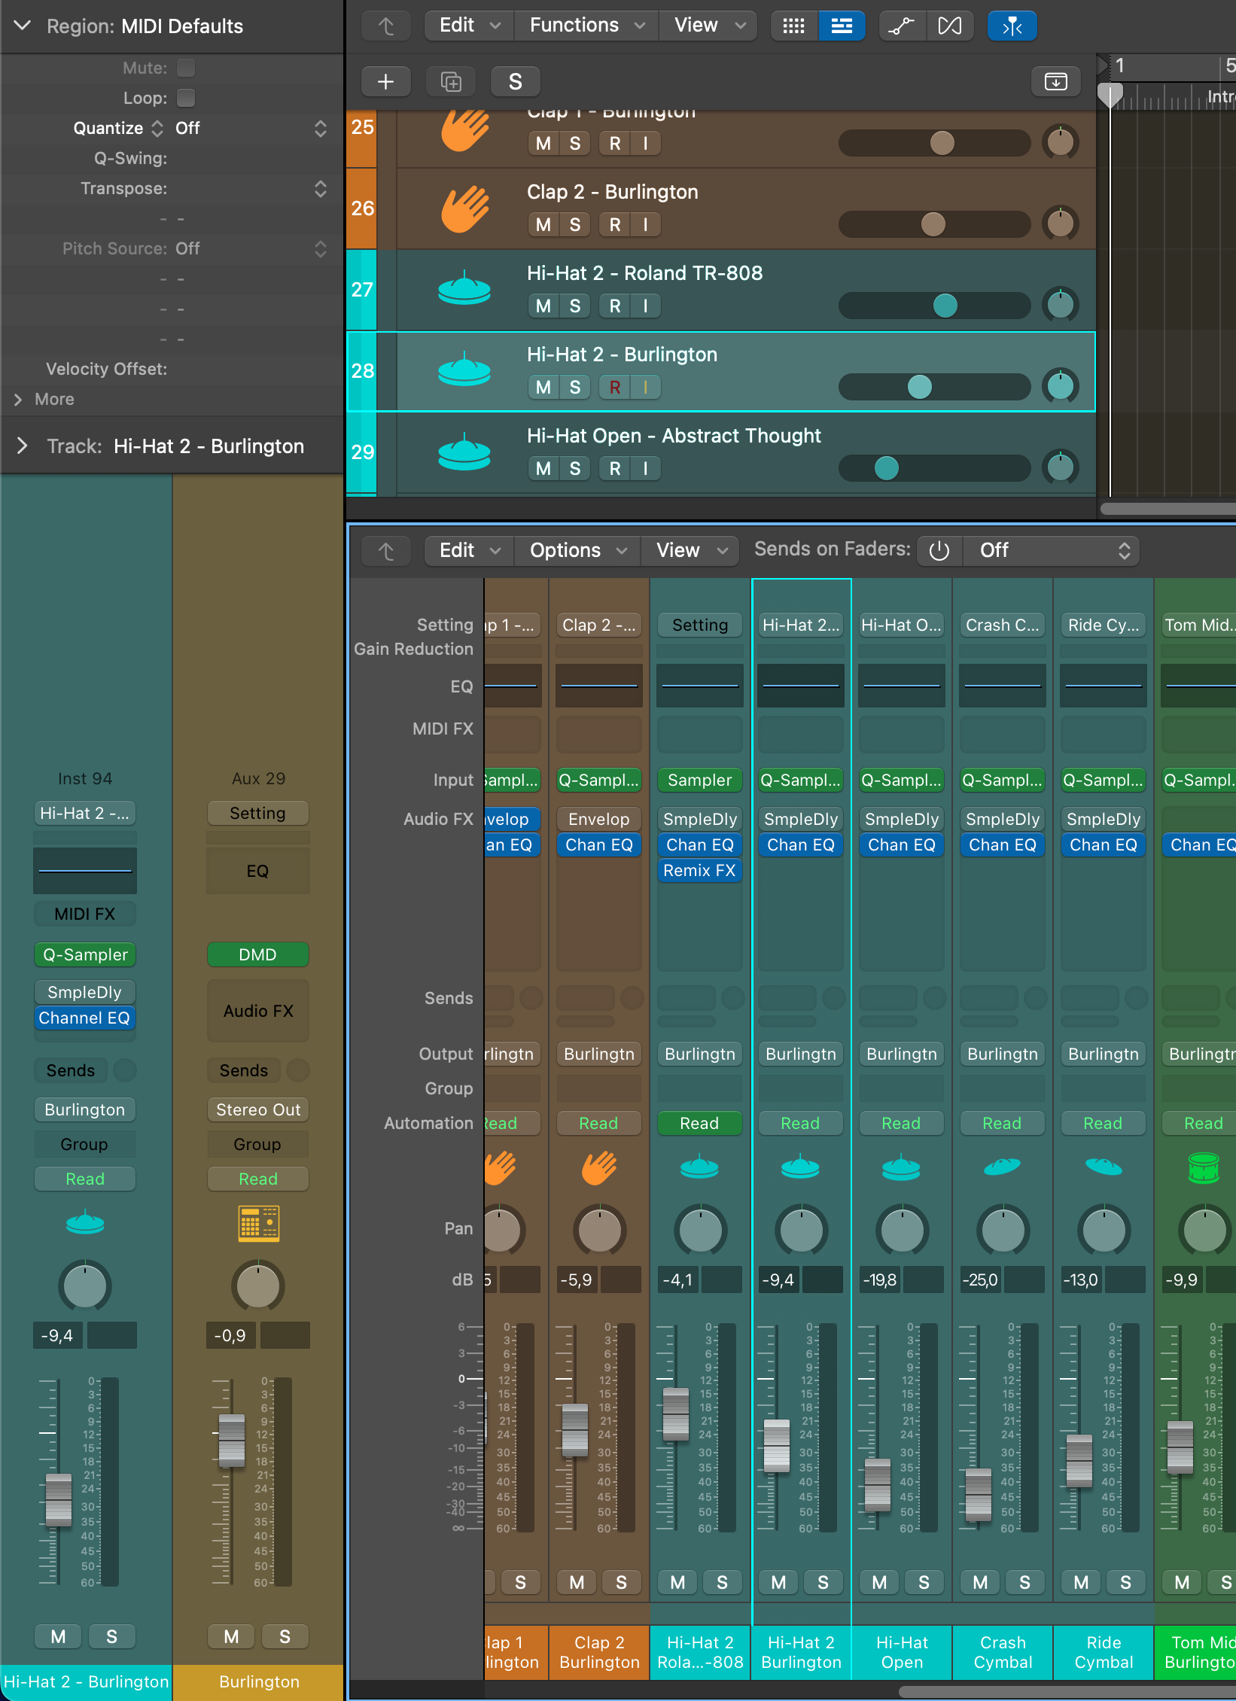
Task: Open Q-Sampler instrument in inspector strip
Action: pos(85,954)
